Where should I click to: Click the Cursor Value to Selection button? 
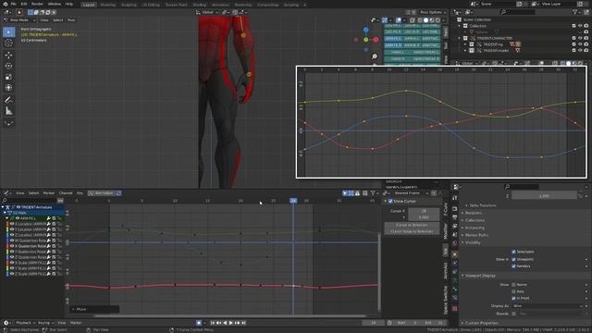coord(412,231)
